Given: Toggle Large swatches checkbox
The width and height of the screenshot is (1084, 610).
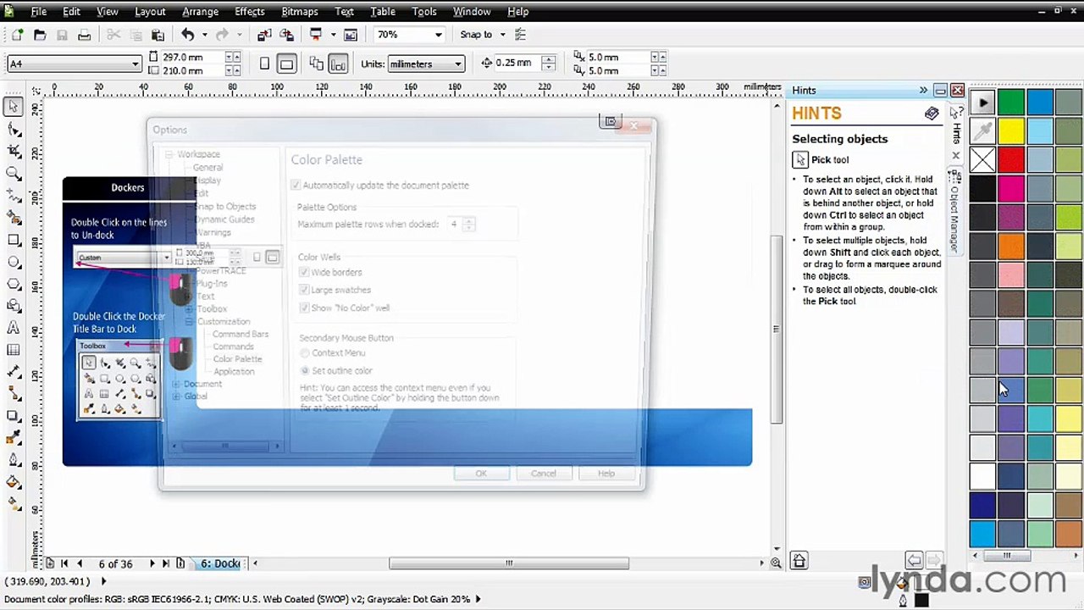Looking at the screenshot, I should 304,290.
